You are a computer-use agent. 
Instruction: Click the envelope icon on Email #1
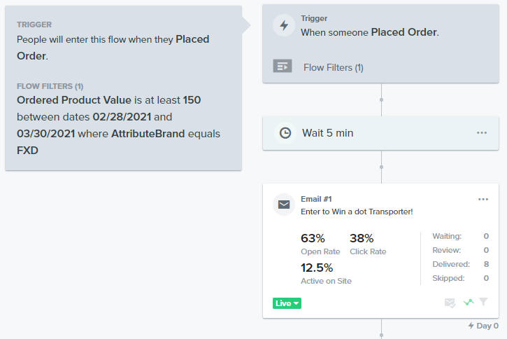284,205
